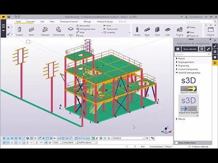Toggle the Show hidden items checkbox
Image resolution: width=218 pixels, height=163 pixels.
(176, 143)
